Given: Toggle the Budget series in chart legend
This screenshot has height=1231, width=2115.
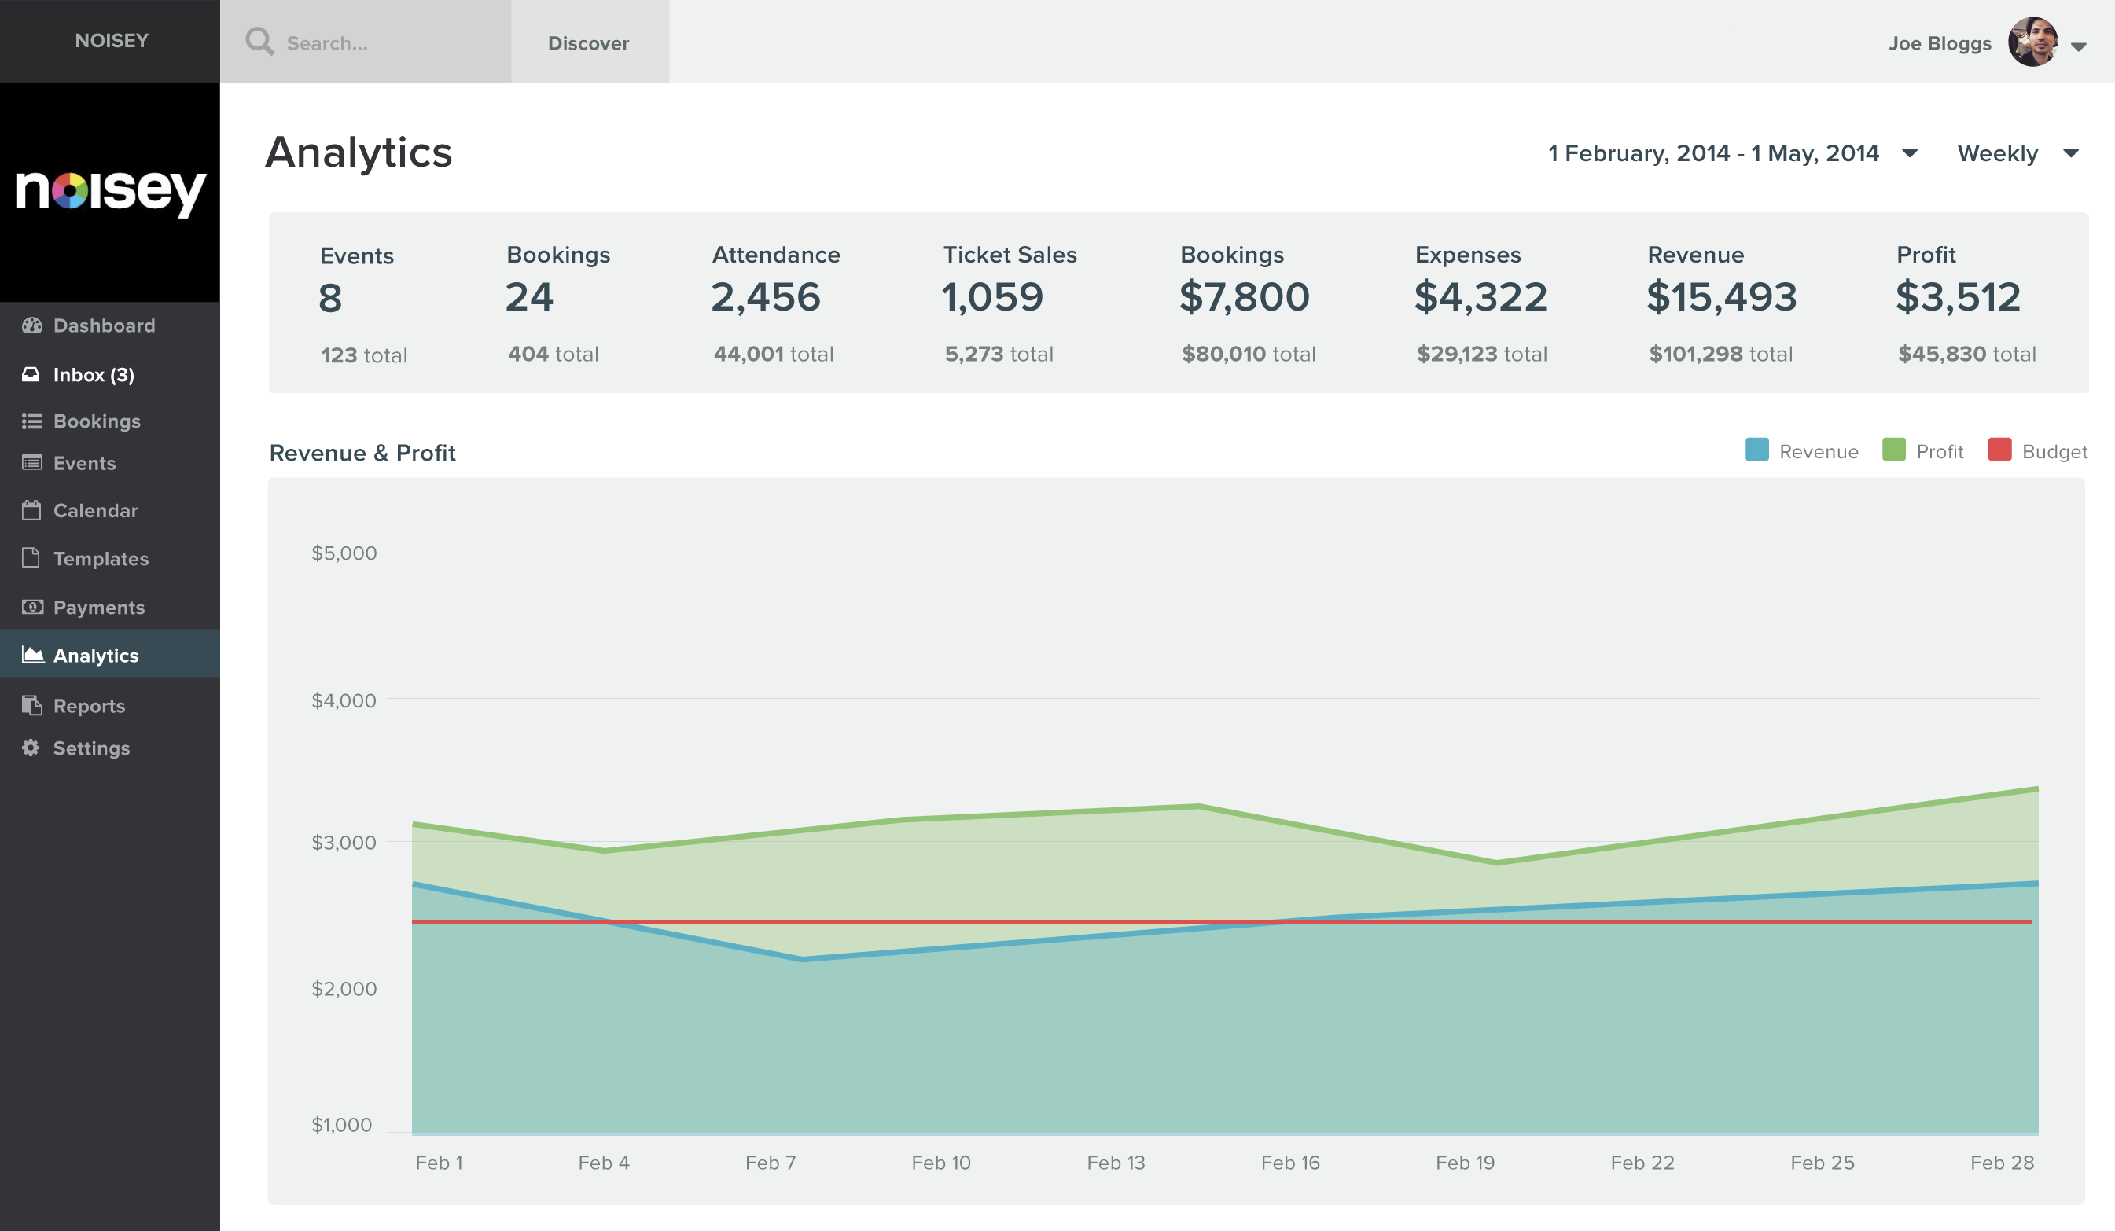Looking at the screenshot, I should (x=2053, y=451).
